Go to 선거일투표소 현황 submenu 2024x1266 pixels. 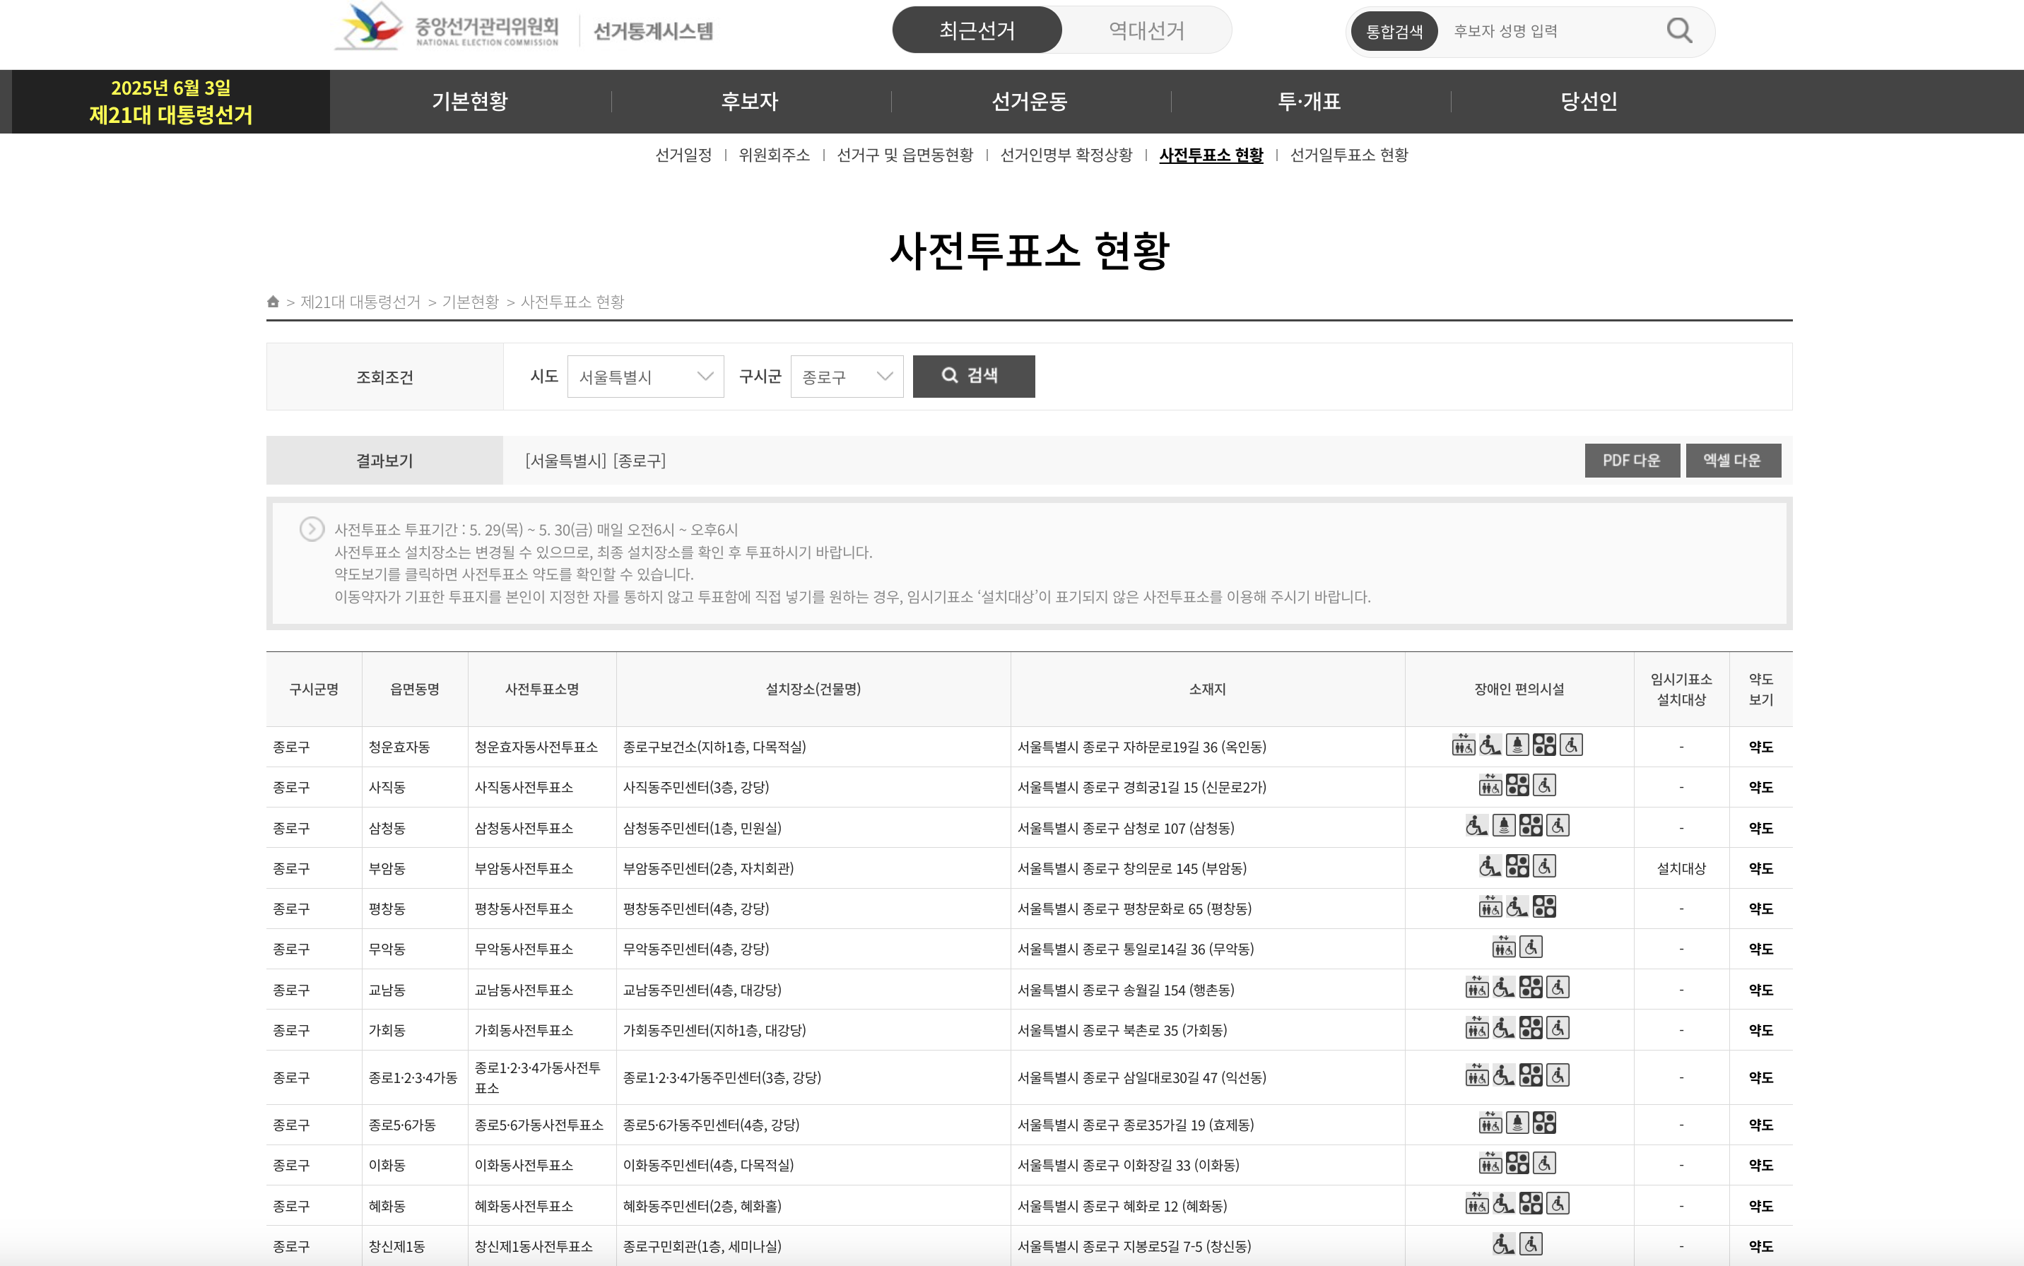[1348, 155]
